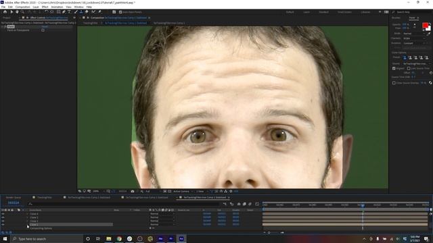Screen dimensions: 433x243
Task: Select the Zoom magnifier tool
Action: coord(22,12)
